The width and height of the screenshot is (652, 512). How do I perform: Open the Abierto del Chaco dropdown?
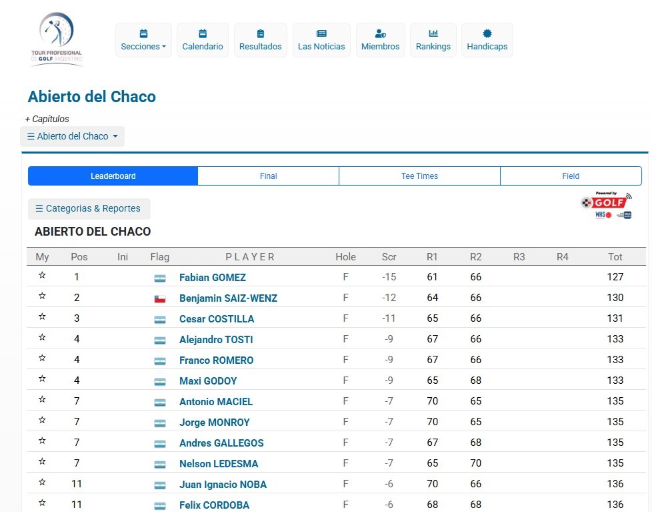tap(72, 136)
